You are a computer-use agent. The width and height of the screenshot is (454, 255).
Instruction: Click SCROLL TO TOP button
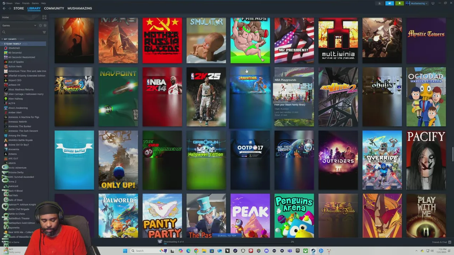227,236
